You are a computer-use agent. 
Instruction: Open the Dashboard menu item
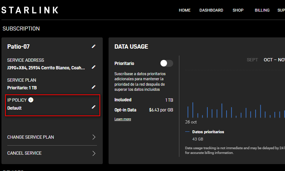tap(211, 10)
